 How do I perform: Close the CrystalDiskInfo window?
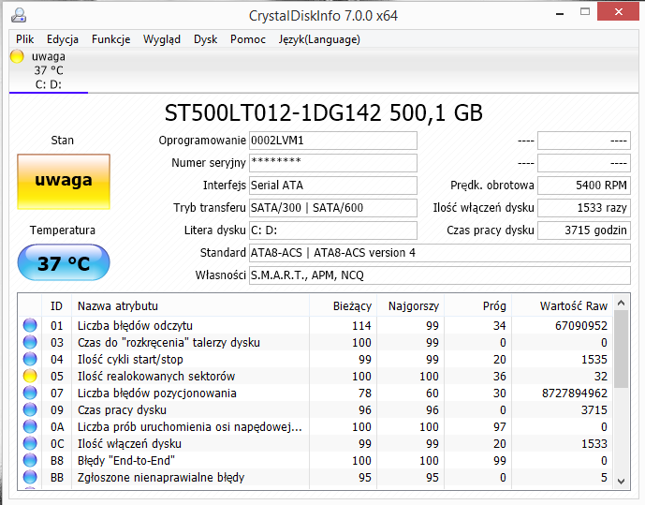point(619,11)
